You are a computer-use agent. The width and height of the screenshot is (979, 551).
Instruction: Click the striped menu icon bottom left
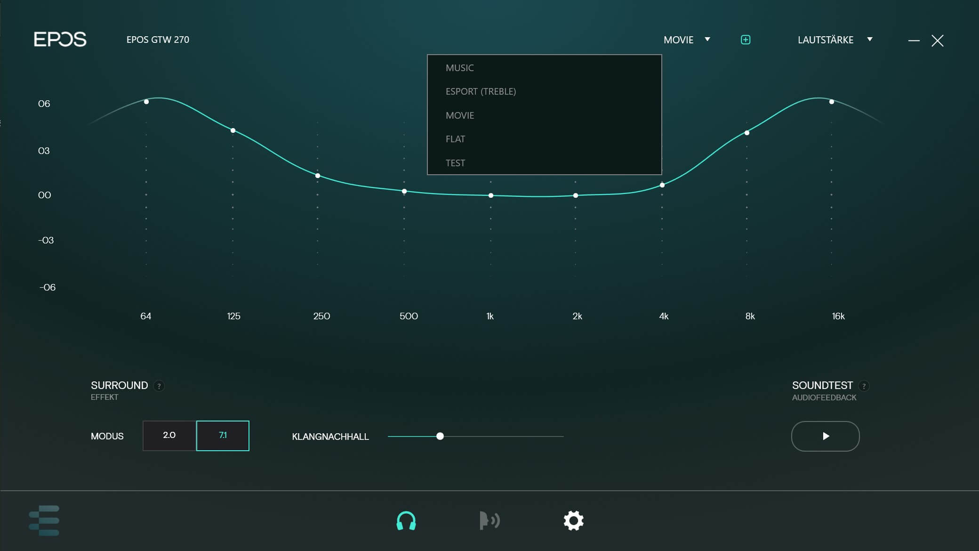tap(44, 520)
